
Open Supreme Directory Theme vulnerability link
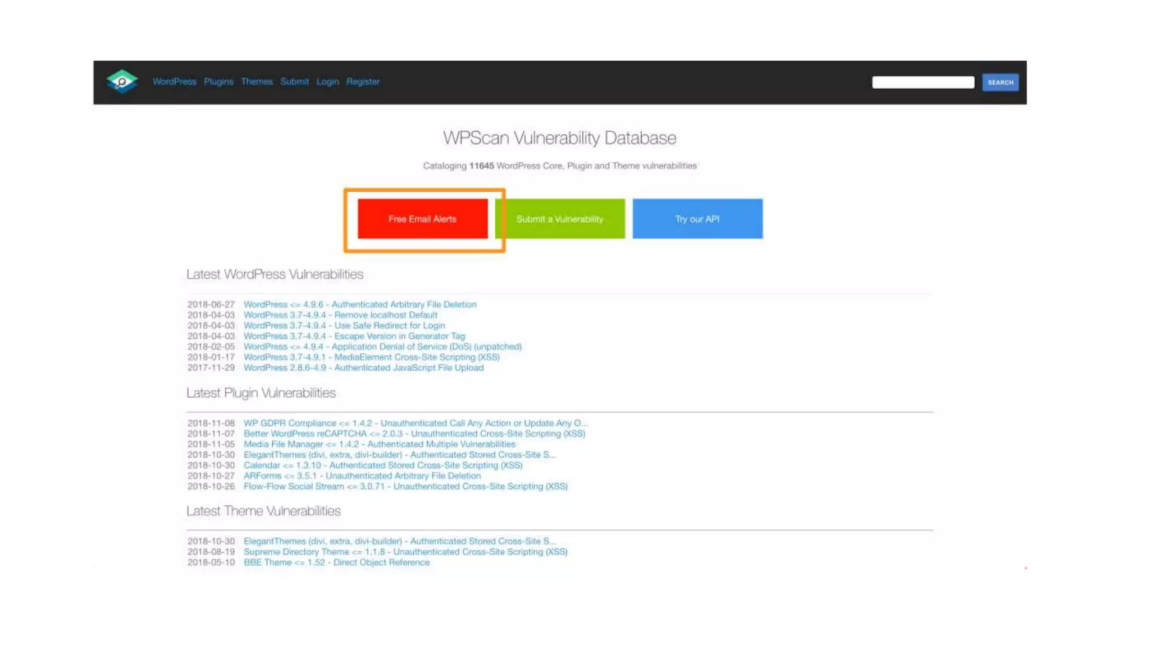point(405,552)
